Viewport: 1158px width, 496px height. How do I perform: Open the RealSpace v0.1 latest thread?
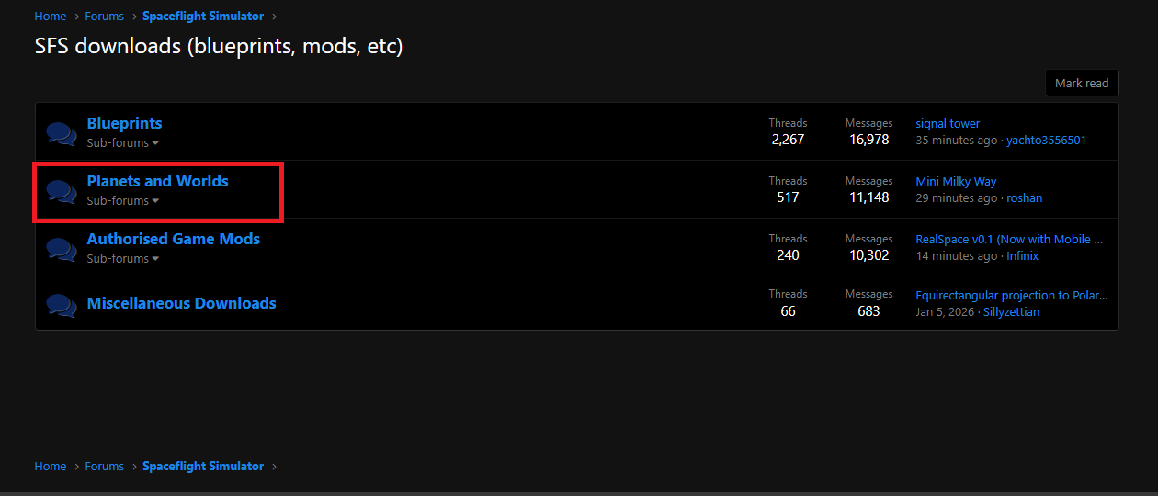(x=1008, y=240)
